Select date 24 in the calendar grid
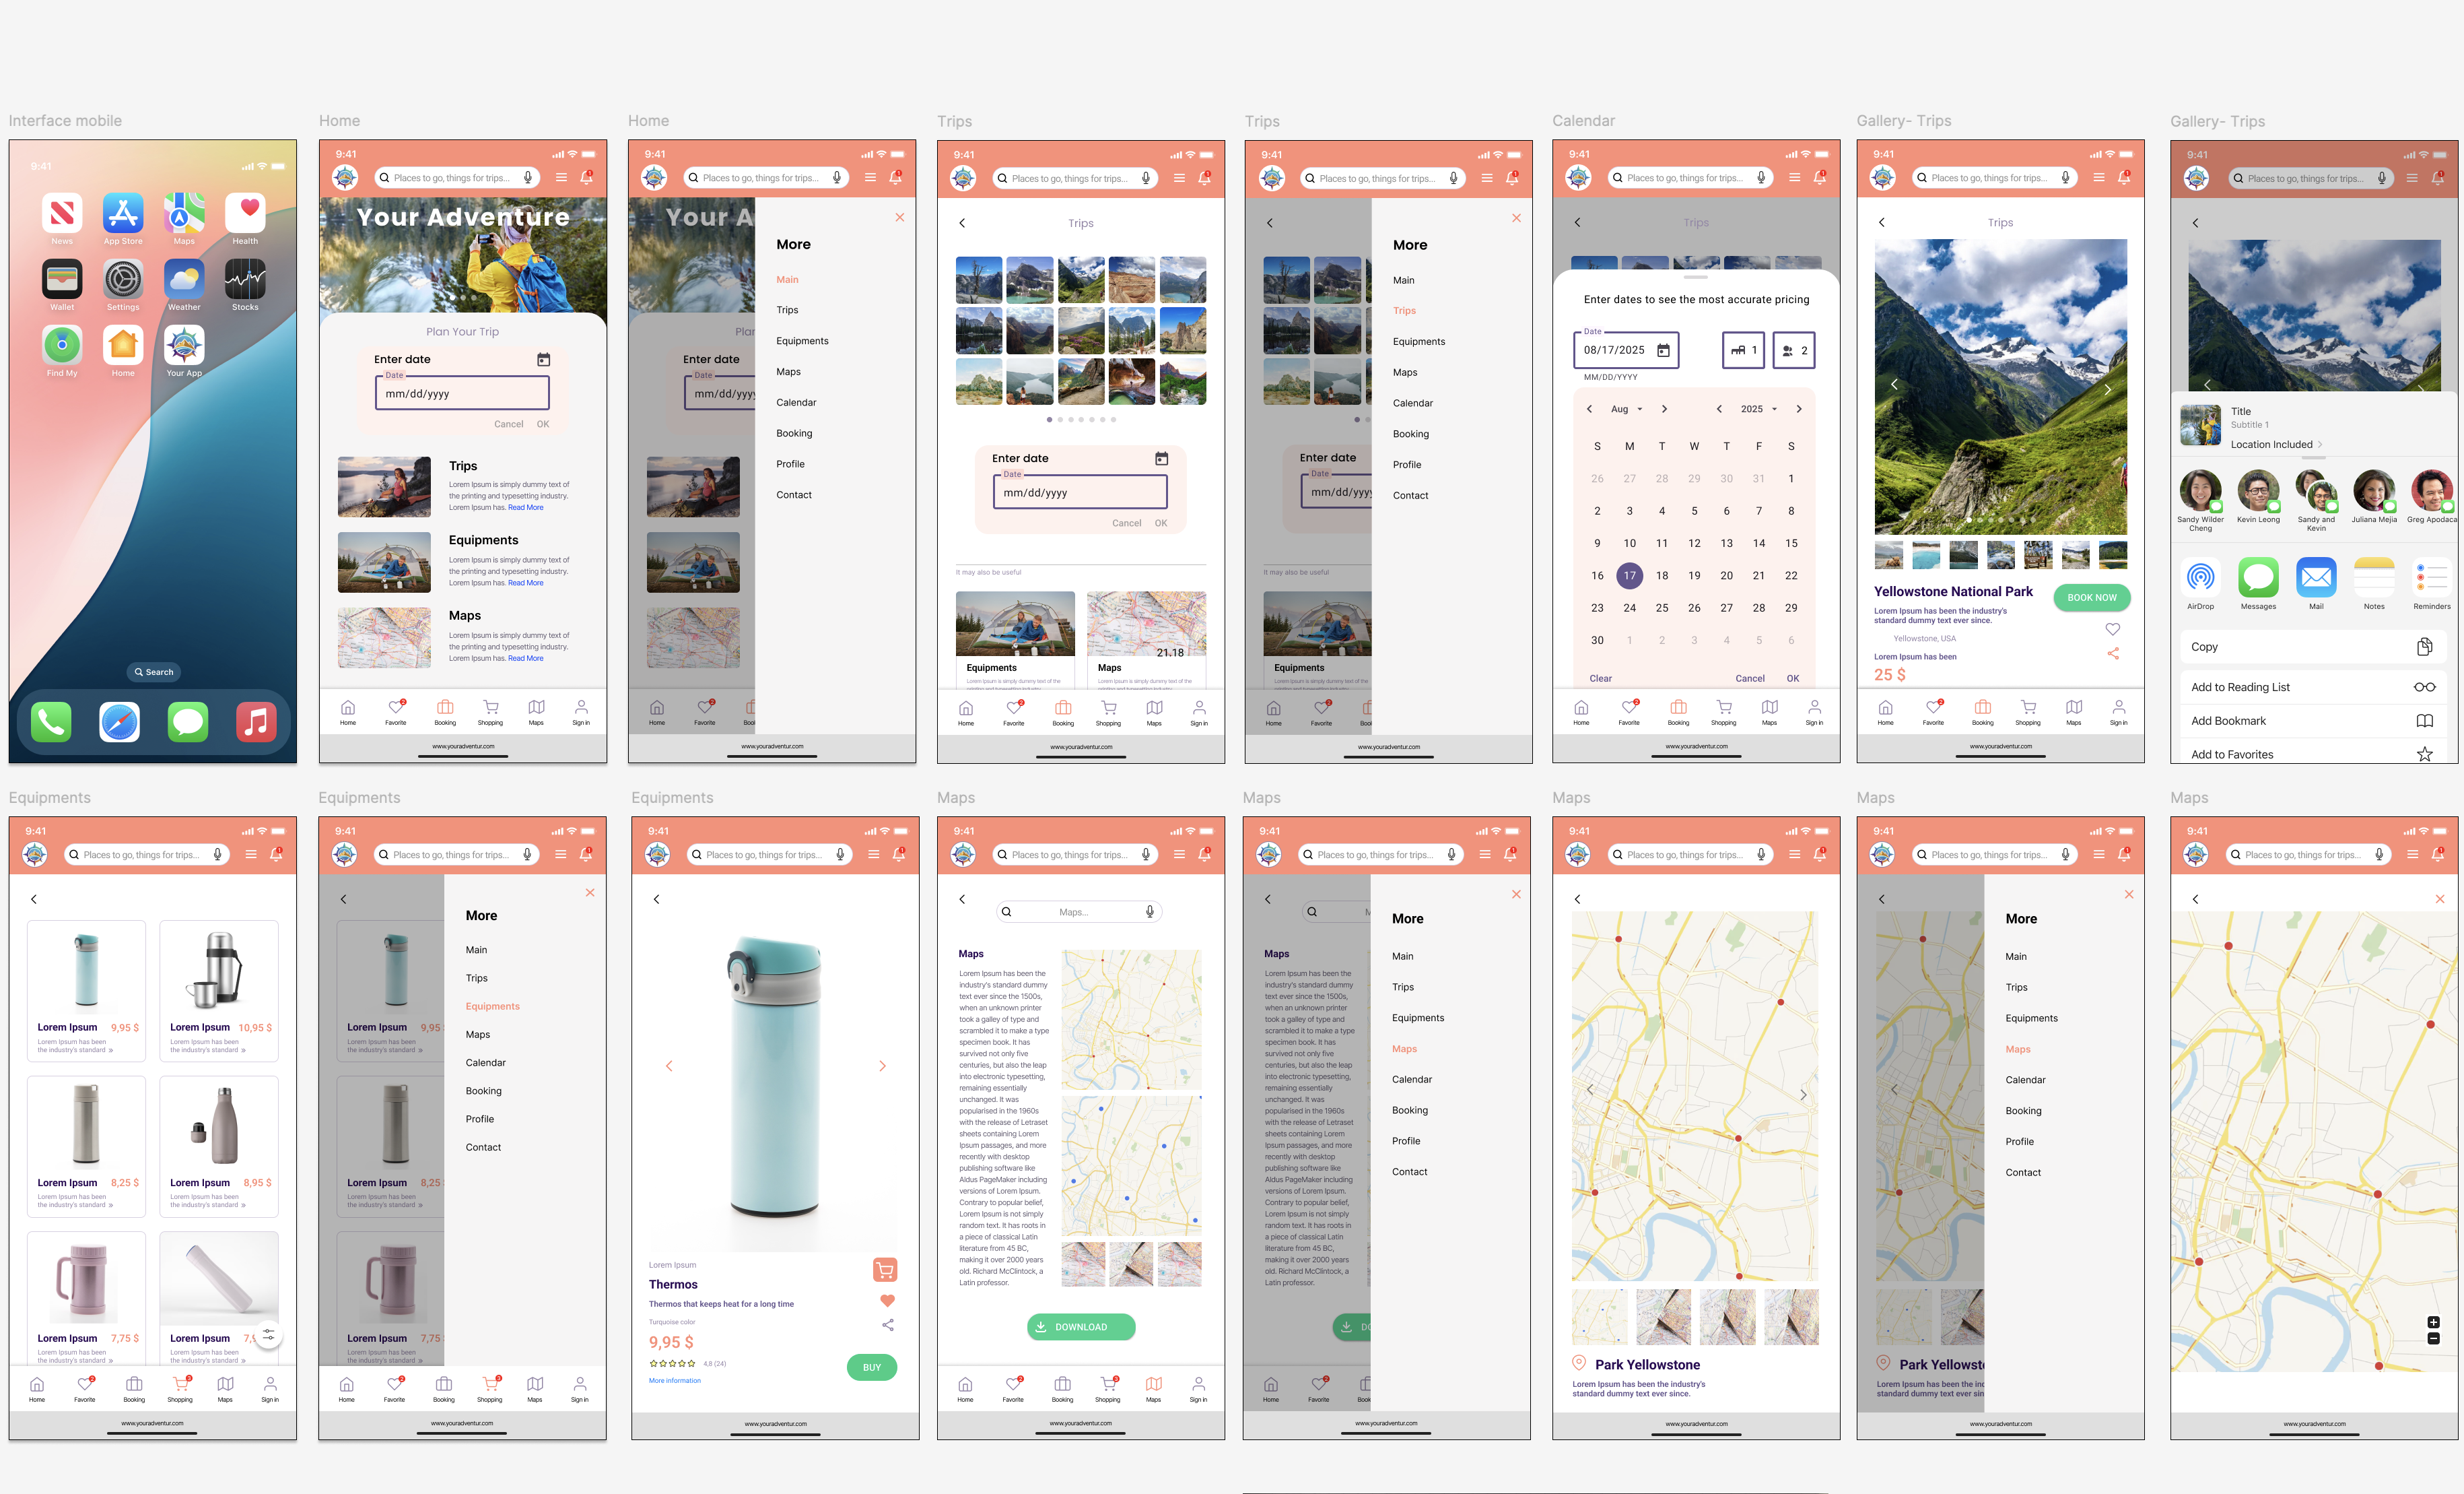 point(1629,608)
